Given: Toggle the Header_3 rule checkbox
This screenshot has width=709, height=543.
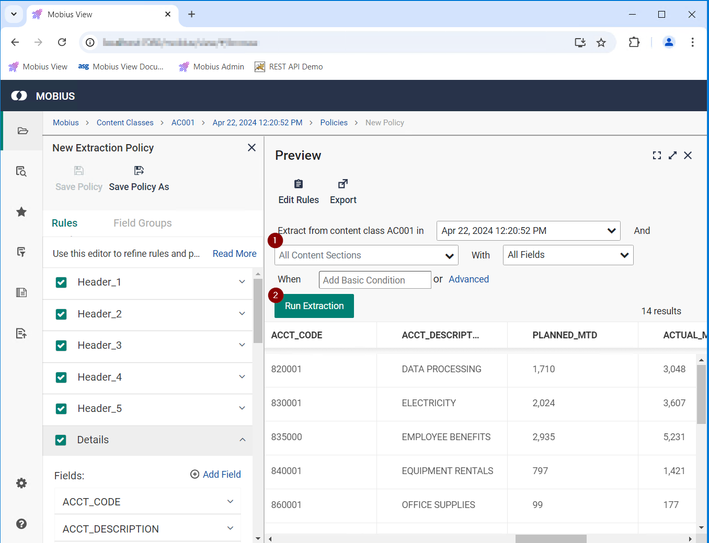Looking at the screenshot, I should coord(61,346).
